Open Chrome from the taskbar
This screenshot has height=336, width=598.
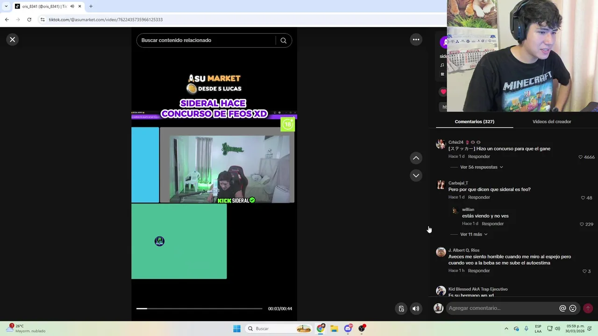tap(320, 329)
